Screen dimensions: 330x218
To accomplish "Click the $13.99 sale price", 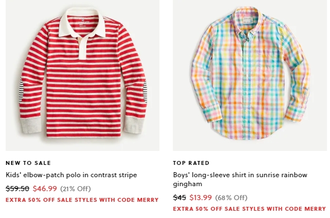I will click(x=201, y=197).
